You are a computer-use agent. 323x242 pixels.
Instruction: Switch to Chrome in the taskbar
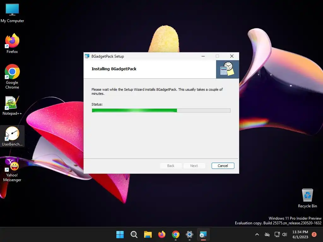click(x=175, y=234)
